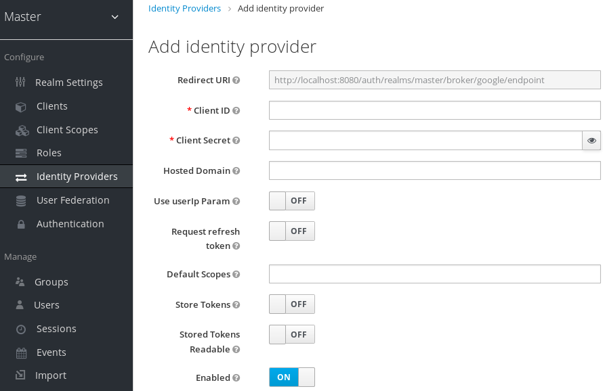This screenshot has width=603, height=391.
Task: Click the 'Add identity provider' breadcrumb text
Action: (280, 8)
